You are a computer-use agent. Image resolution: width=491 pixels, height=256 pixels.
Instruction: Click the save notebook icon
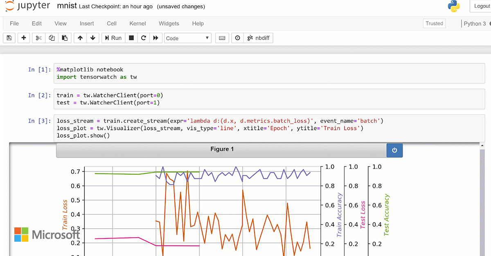(9, 38)
